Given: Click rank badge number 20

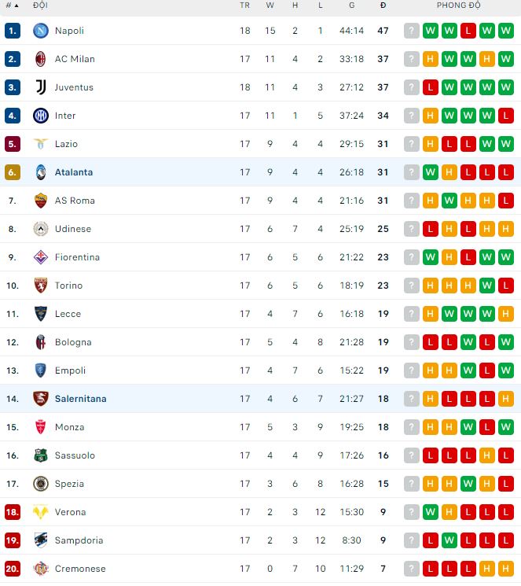Looking at the screenshot, I should click(x=12, y=569).
